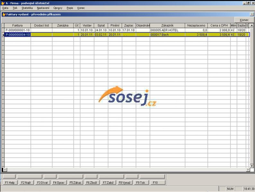Close the Faktury vydané inner window
Screen dimensions: 255x192
(252, 14)
